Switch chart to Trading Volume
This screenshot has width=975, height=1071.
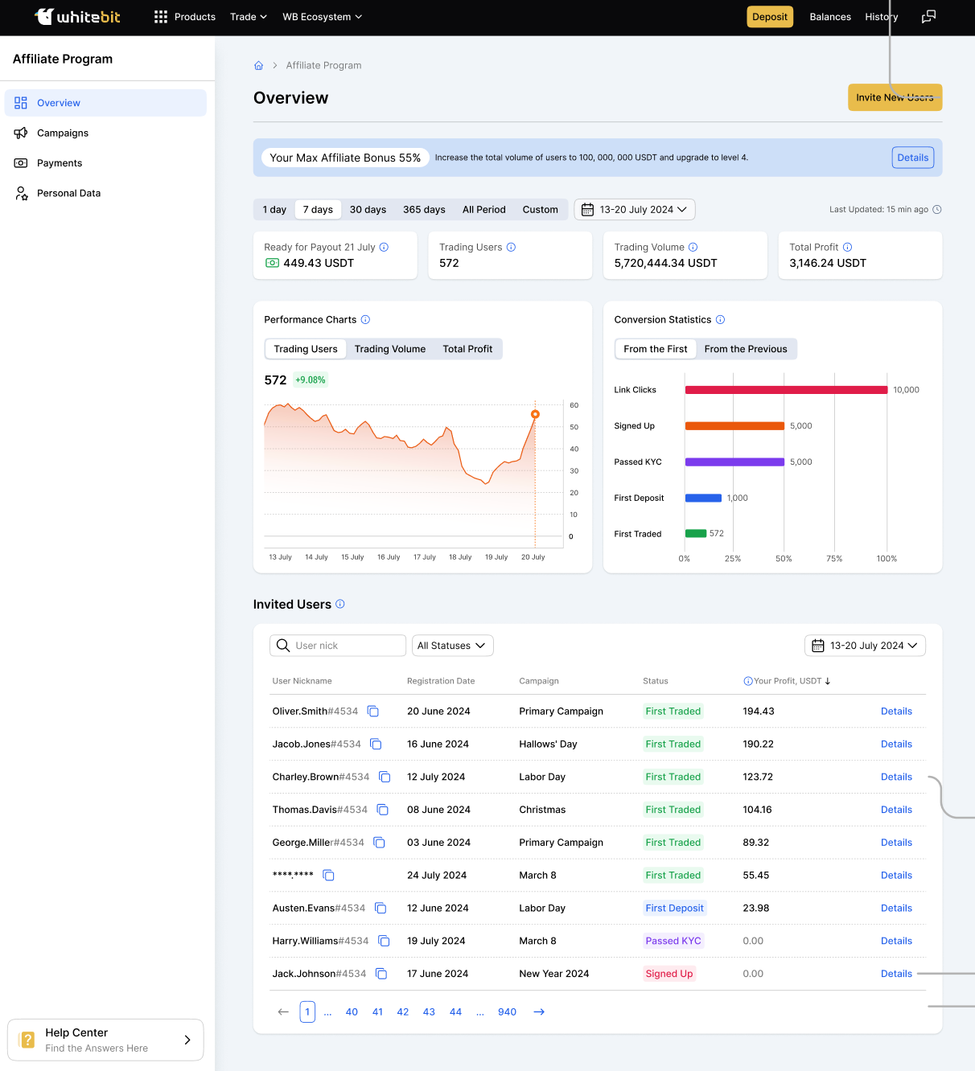390,349
